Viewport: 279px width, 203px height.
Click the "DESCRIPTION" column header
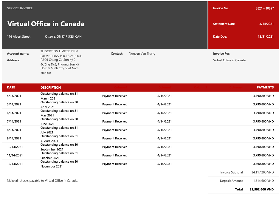tap(51, 87)
